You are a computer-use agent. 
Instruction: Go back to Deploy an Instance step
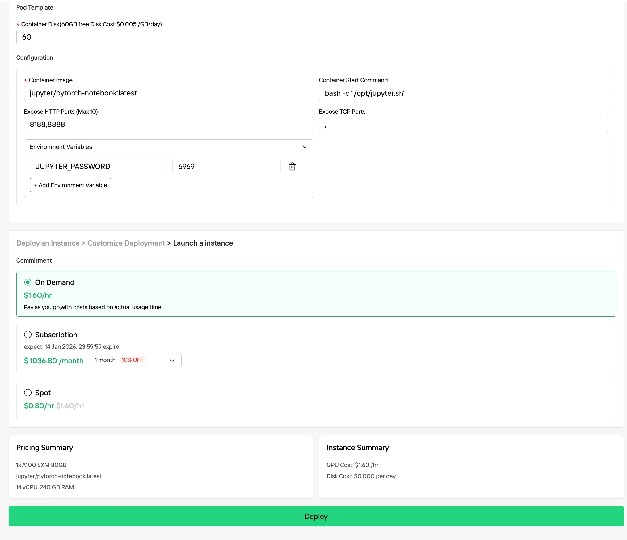tap(48, 243)
